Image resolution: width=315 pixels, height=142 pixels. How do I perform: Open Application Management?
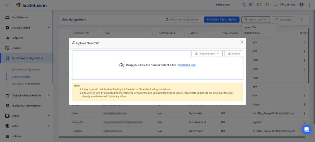(26, 106)
